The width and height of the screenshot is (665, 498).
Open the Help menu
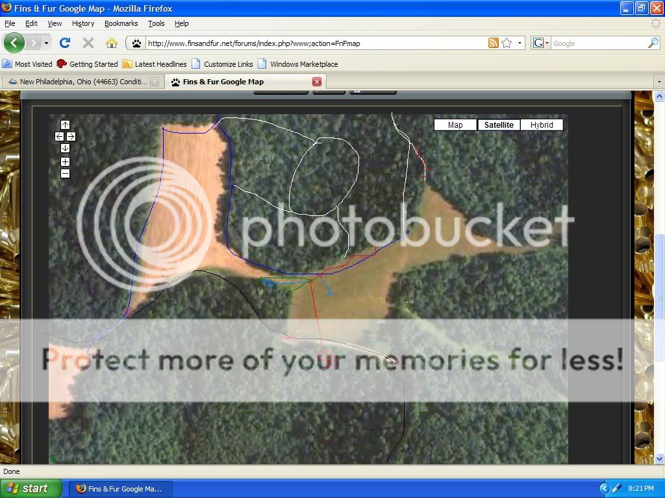tap(182, 23)
